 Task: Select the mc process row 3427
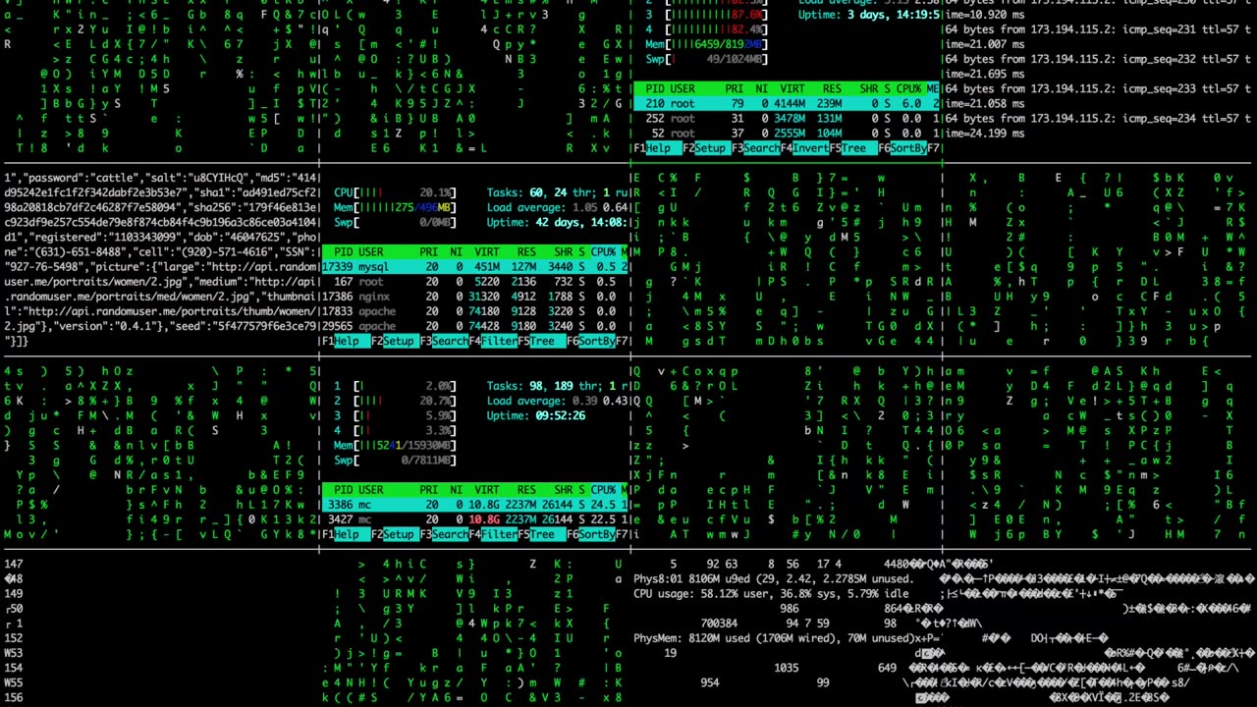pyautogui.click(x=474, y=519)
